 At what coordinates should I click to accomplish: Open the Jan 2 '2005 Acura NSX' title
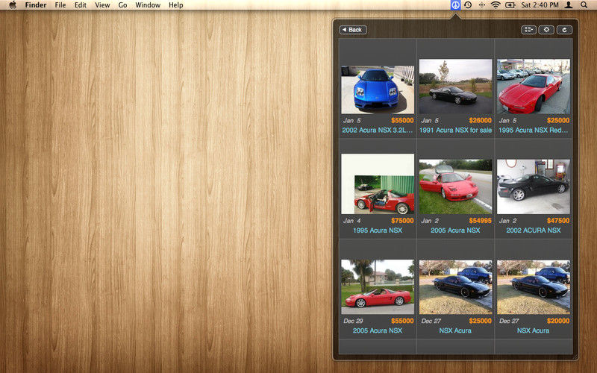pyautogui.click(x=455, y=231)
